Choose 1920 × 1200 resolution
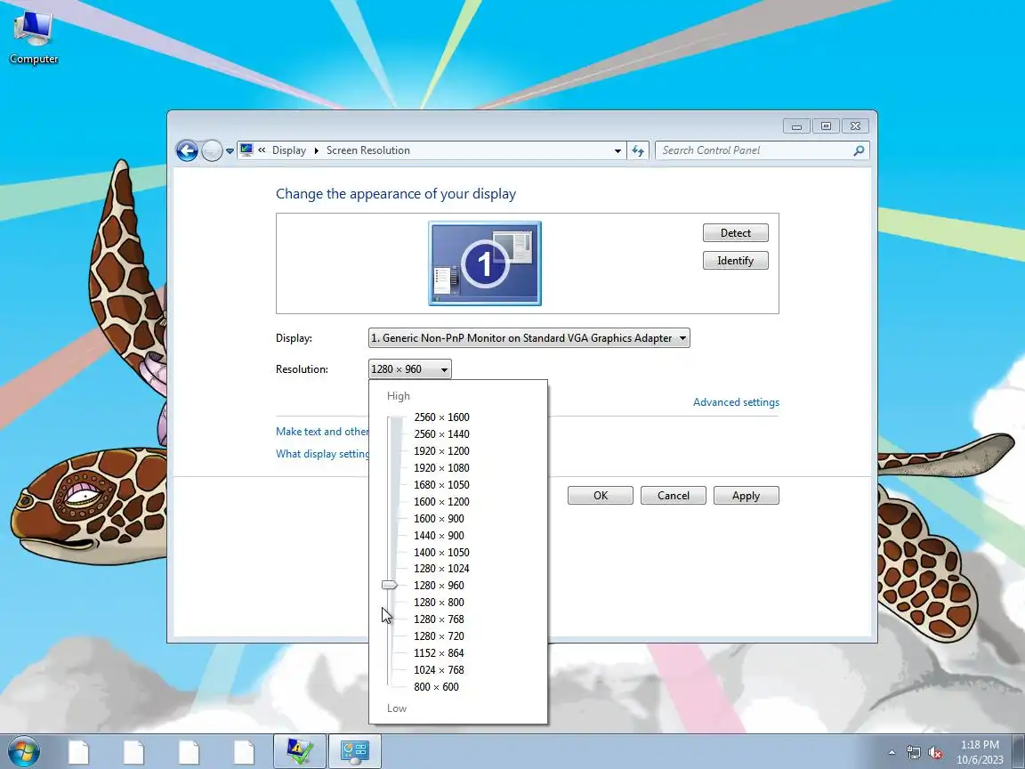This screenshot has width=1025, height=769. (x=441, y=451)
